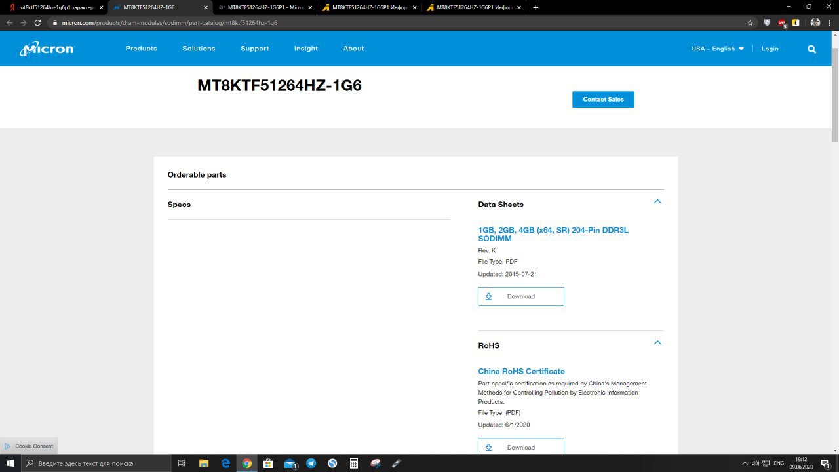Image resolution: width=839 pixels, height=472 pixels.
Task: Switch the ENG keyboard language indicator
Action: click(779, 463)
